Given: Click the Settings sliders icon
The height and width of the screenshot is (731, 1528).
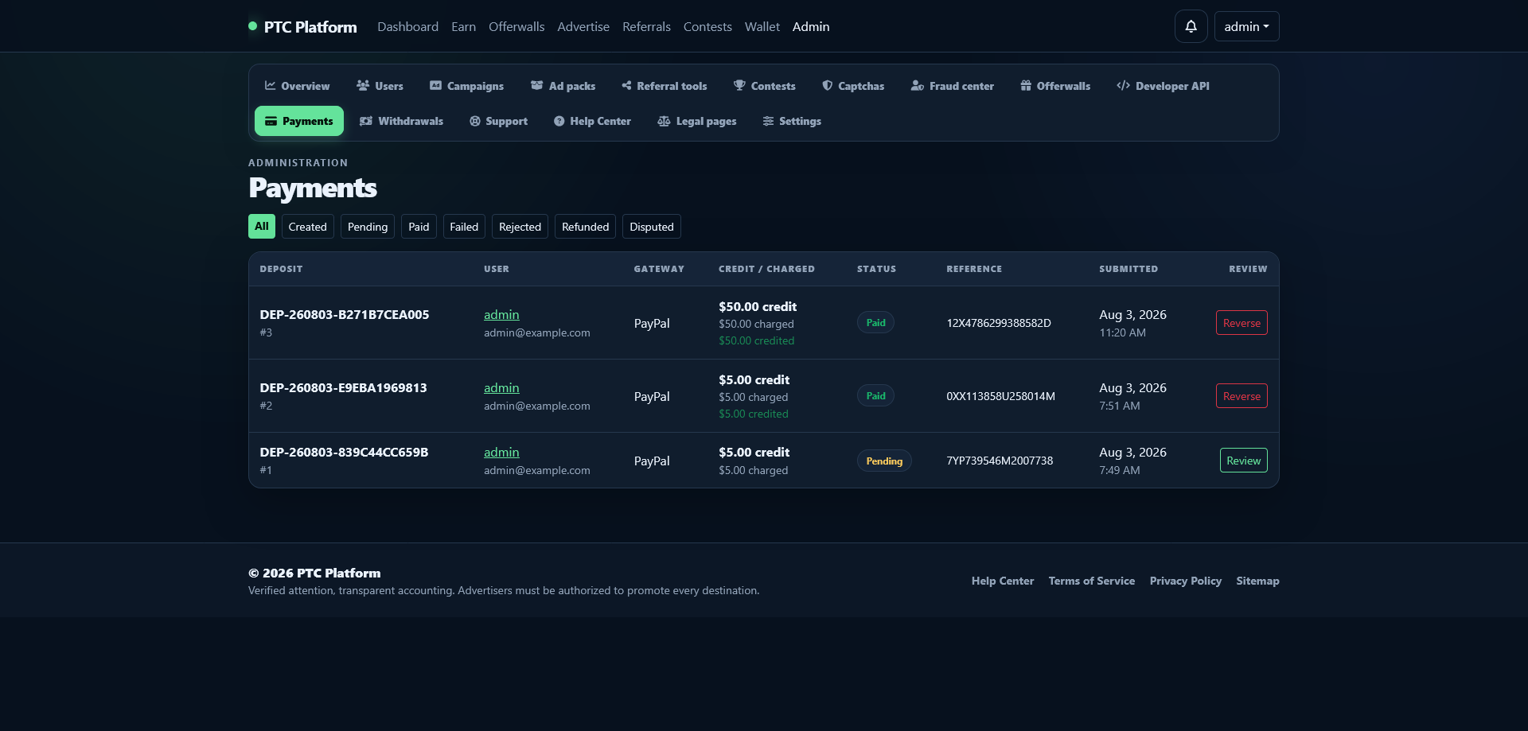Looking at the screenshot, I should pos(768,121).
